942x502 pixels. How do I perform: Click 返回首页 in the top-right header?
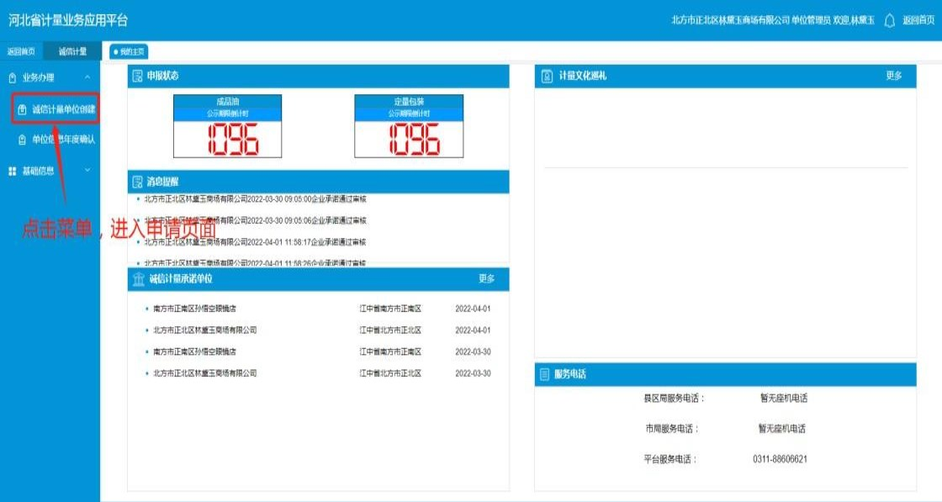point(918,20)
